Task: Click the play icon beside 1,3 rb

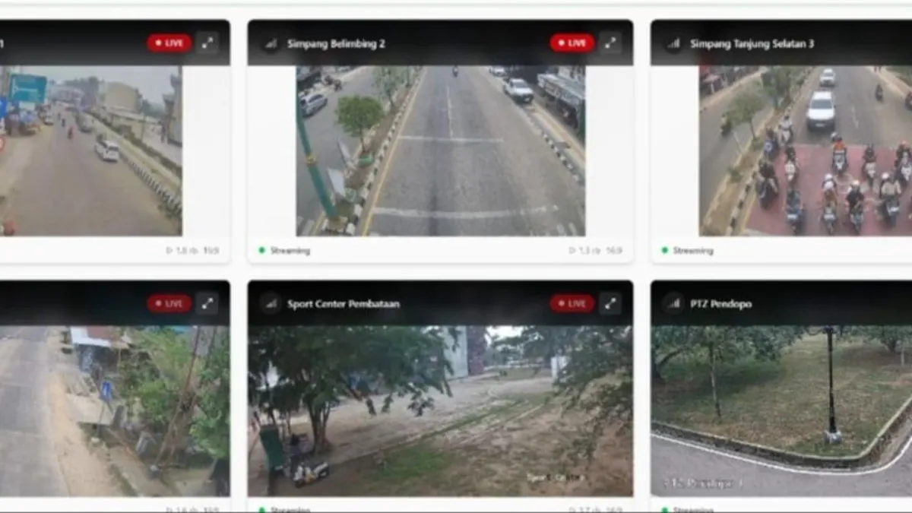Action: (x=572, y=250)
